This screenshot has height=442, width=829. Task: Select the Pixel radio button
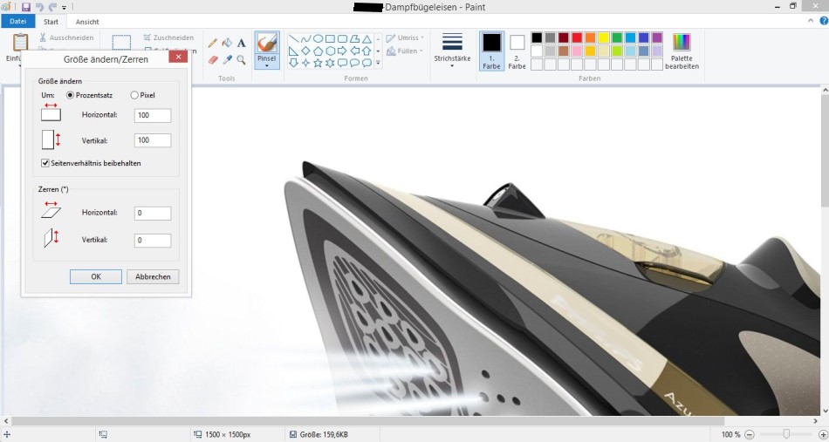click(134, 95)
